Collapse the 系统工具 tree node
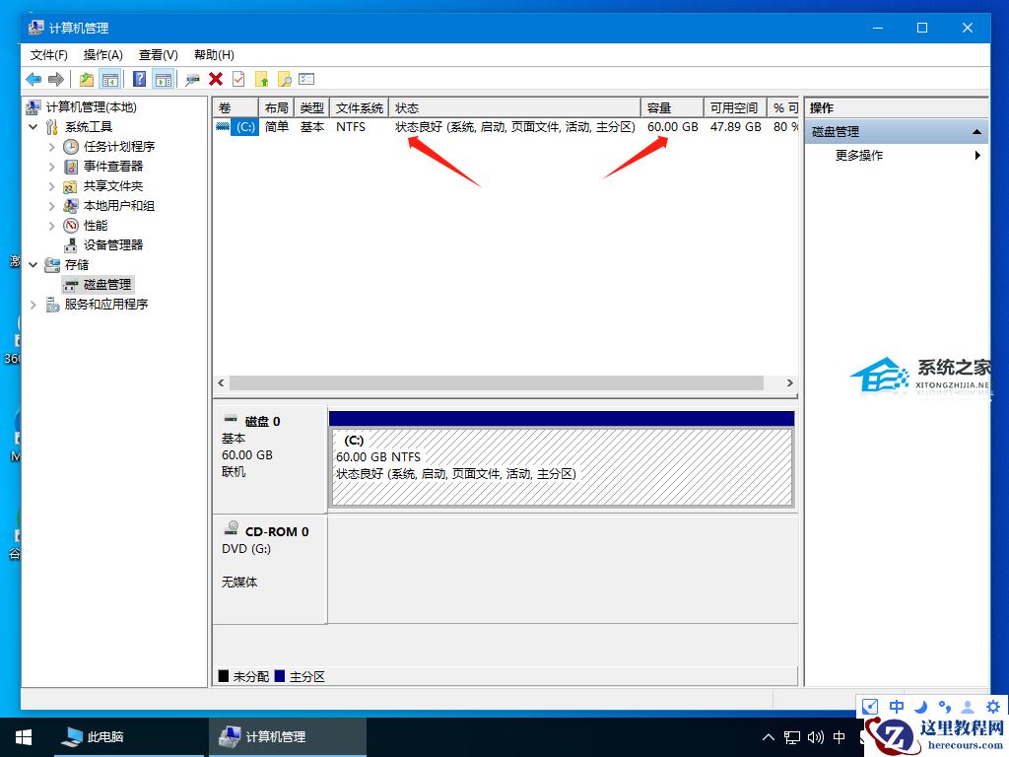Image resolution: width=1009 pixels, height=757 pixels. [x=33, y=127]
